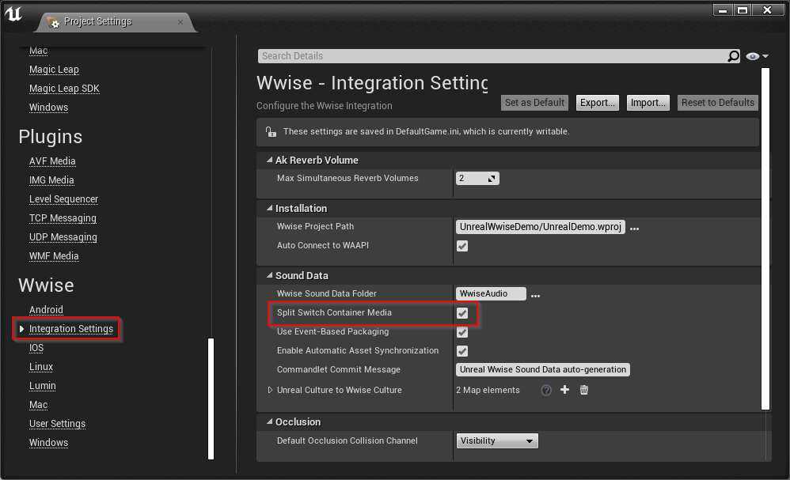Viewport: 790px width, 480px height.
Task: Toggle Split Switch Container Media checkbox
Action: [462, 313]
